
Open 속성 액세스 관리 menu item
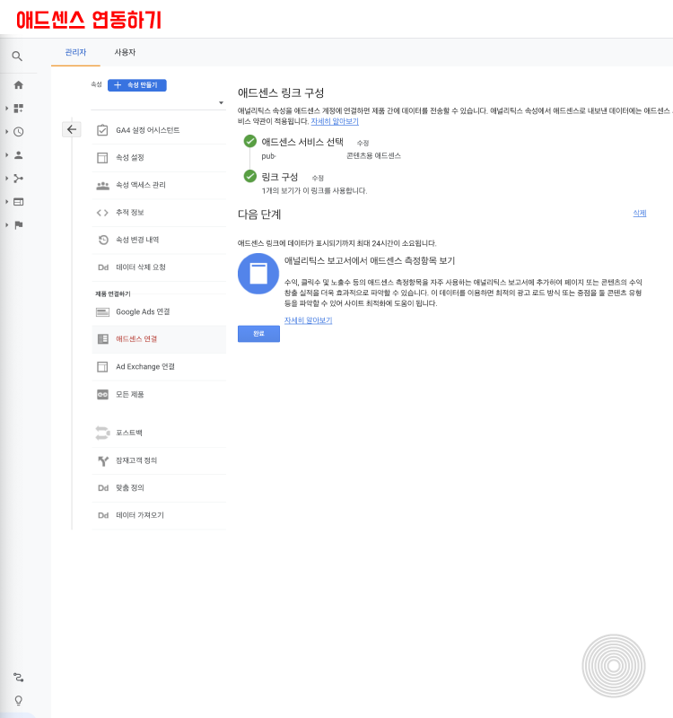pyautogui.click(x=159, y=186)
